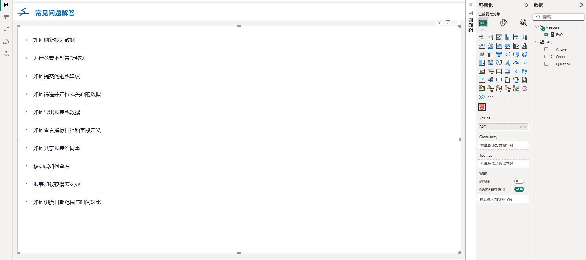This screenshot has height=260, width=586.
Task: Check the Answer field checkbox
Action: (x=546, y=49)
